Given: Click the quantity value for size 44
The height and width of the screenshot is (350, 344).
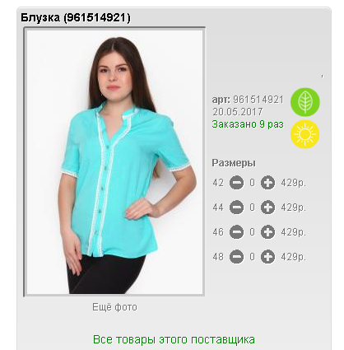Looking at the screenshot, I should pyautogui.click(x=252, y=208).
